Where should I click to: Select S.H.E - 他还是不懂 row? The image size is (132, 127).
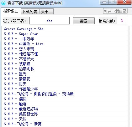tap(65, 54)
